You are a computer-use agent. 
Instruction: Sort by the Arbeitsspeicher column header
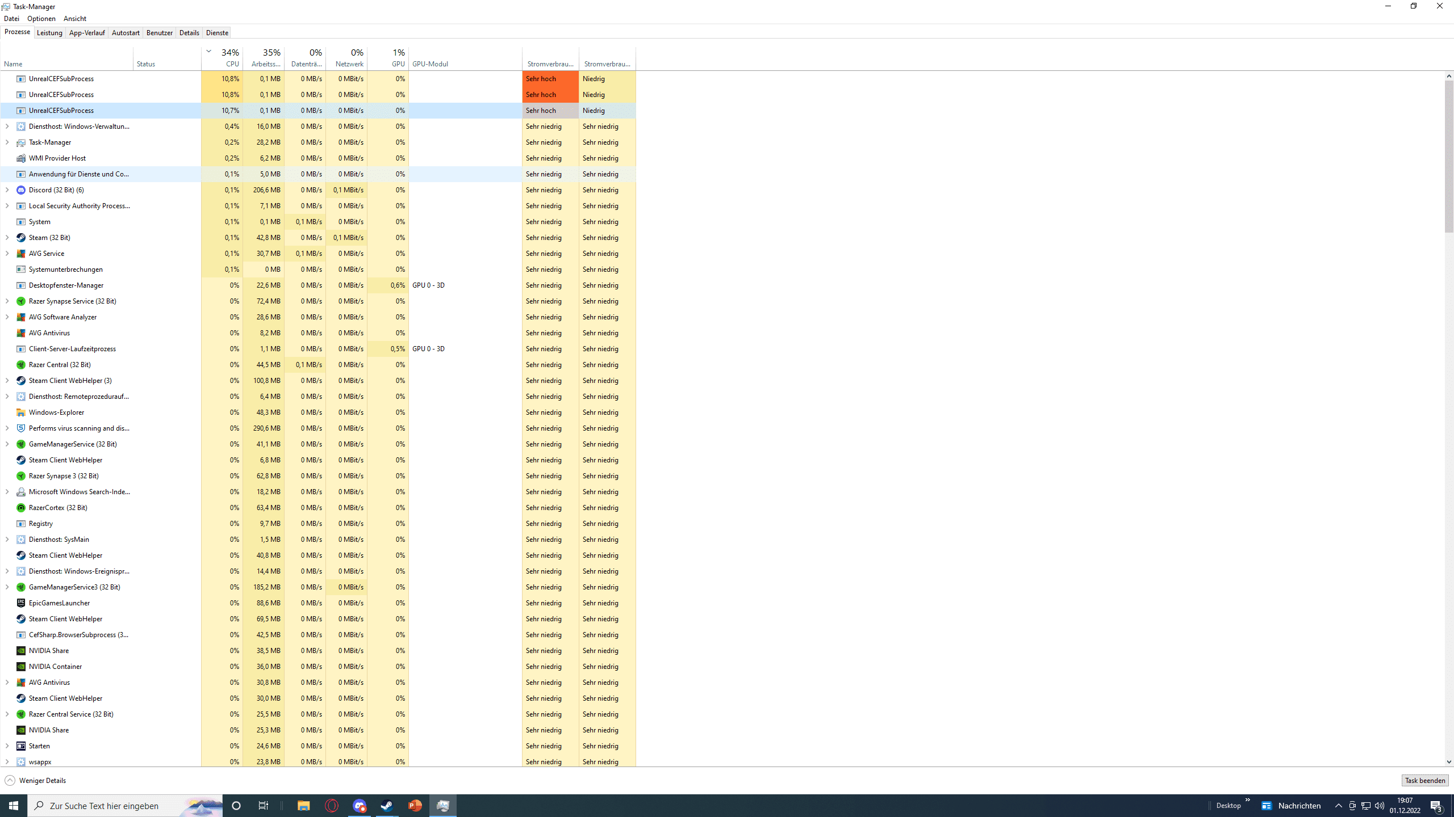point(265,58)
